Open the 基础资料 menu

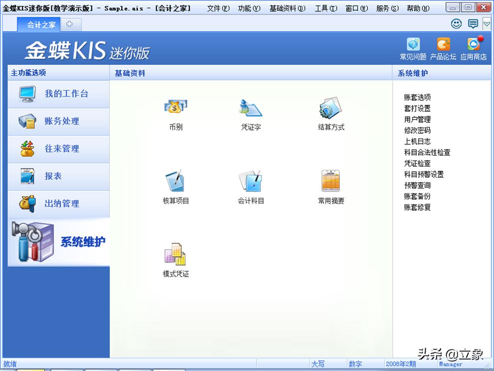287,7
